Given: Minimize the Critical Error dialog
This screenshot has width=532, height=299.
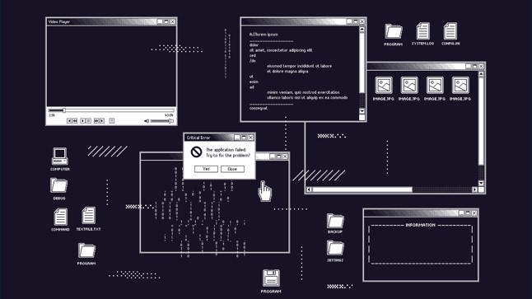Looking at the screenshot, I should (237, 138).
